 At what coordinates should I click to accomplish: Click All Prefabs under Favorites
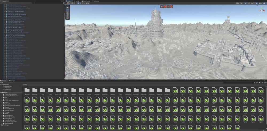click(x=7, y=90)
